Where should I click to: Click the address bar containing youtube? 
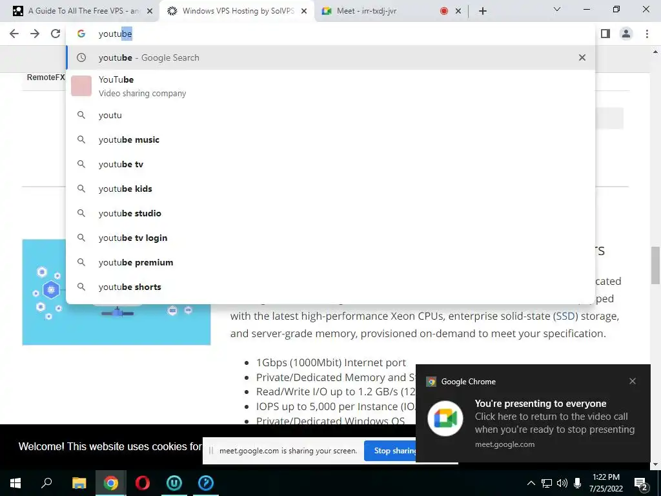tap(330, 34)
